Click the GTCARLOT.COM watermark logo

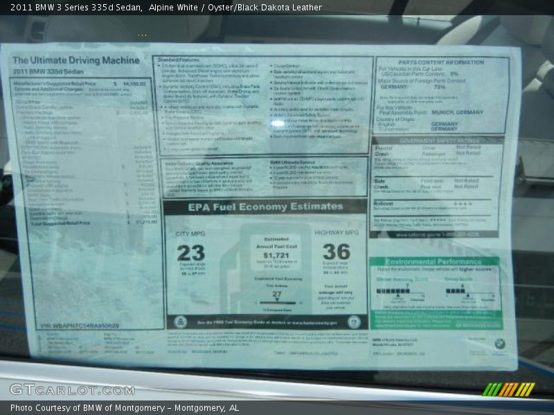click(x=71, y=389)
